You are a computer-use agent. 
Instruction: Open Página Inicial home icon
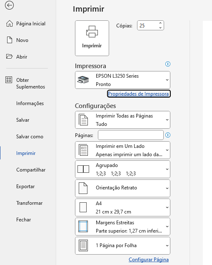10,24
